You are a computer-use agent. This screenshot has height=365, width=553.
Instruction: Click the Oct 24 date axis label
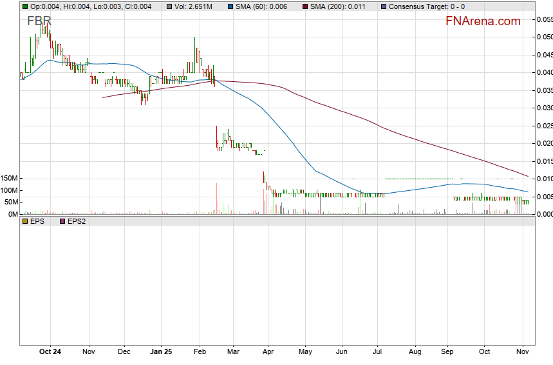coord(50,351)
